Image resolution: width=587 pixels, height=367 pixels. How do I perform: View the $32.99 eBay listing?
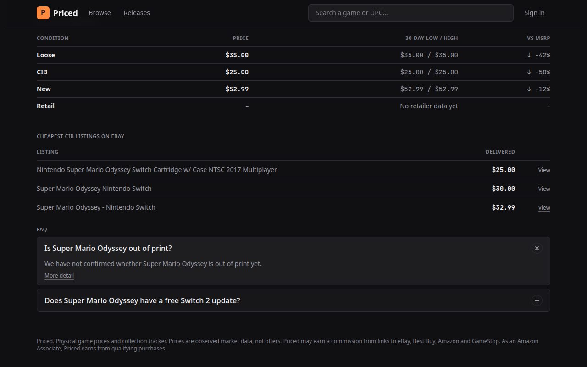point(544,208)
